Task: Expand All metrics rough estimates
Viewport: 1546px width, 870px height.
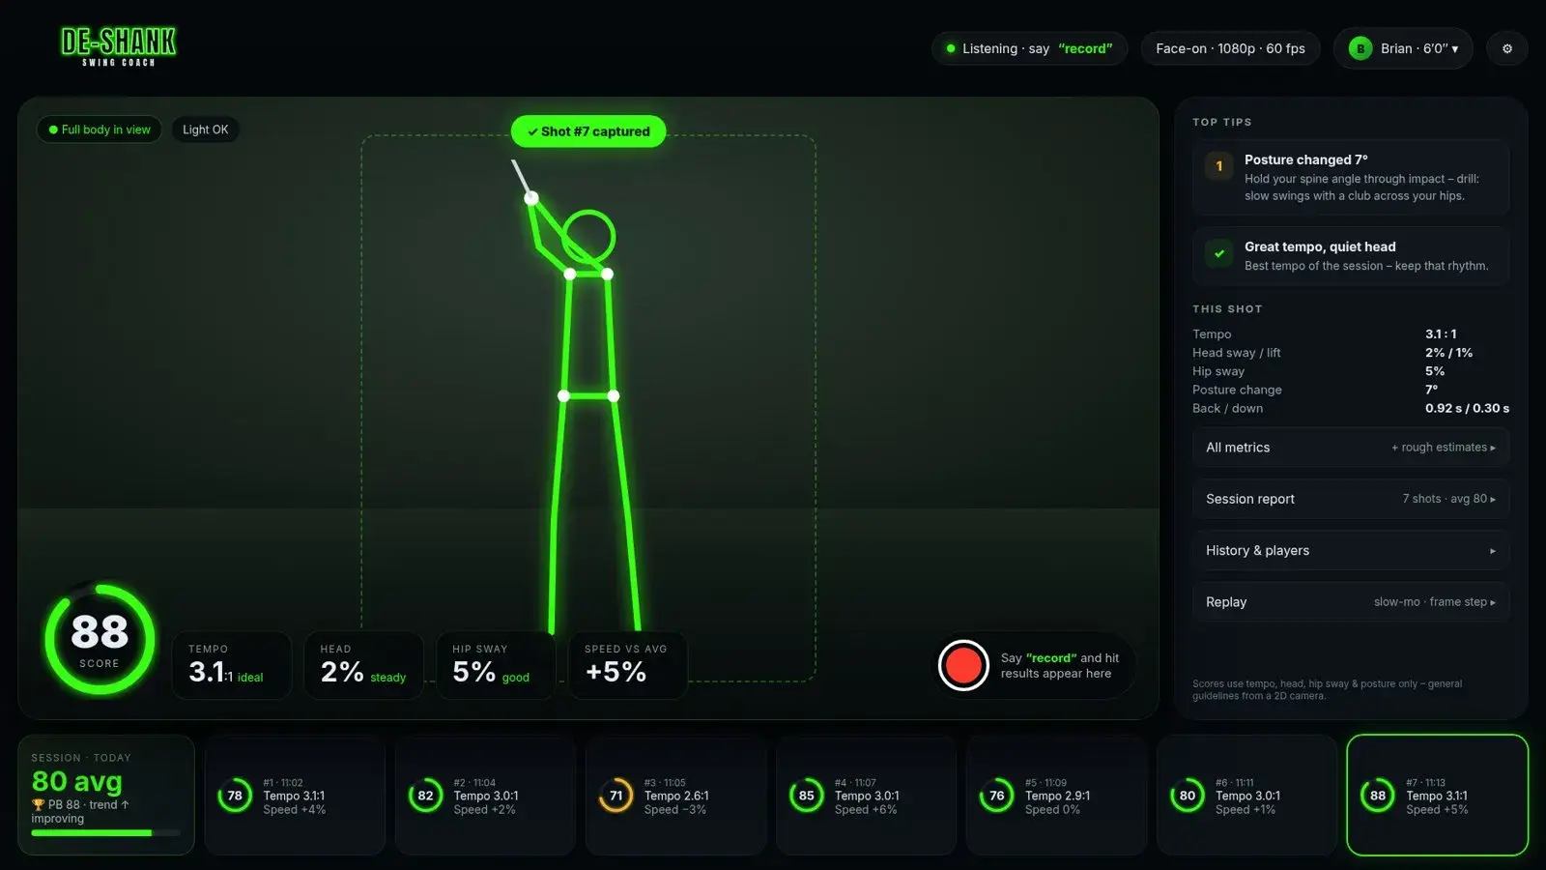Action: click(x=1351, y=448)
